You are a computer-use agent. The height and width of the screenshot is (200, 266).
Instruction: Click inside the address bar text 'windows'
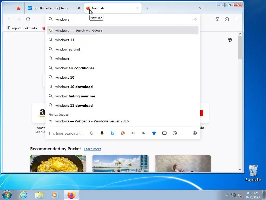click(x=62, y=19)
